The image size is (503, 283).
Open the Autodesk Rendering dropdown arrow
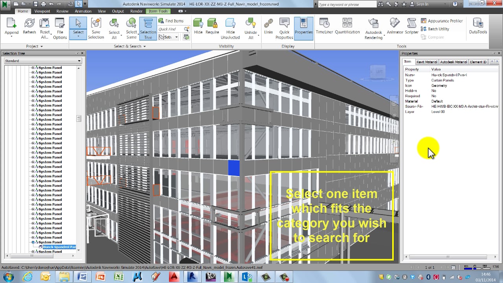tap(384, 35)
